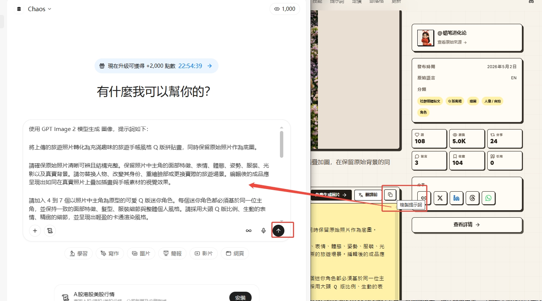The height and width of the screenshot is (301, 542).
Task: Open the Chaos workspace dropdown
Action: coord(39,9)
